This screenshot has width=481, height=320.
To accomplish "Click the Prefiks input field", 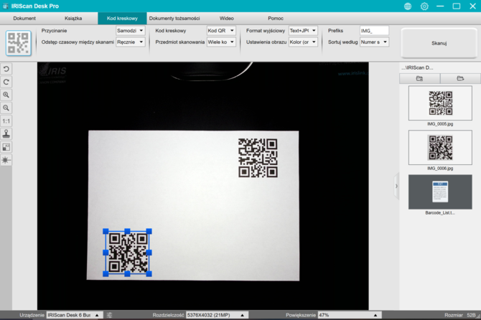I will tap(374, 31).
